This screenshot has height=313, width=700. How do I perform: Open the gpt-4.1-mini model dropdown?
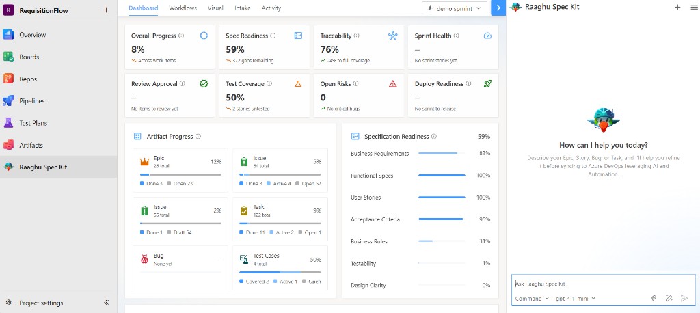point(576,298)
